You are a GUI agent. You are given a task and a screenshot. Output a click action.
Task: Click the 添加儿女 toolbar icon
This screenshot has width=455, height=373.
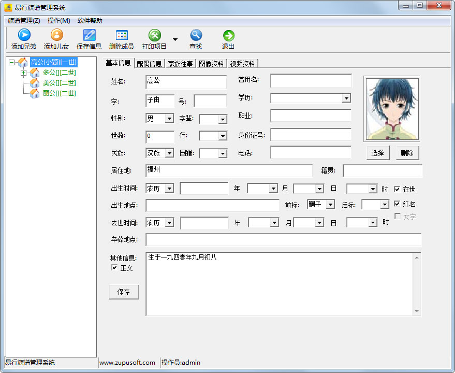tap(56, 35)
